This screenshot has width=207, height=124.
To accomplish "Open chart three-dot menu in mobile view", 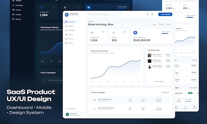I will click(195, 29).
